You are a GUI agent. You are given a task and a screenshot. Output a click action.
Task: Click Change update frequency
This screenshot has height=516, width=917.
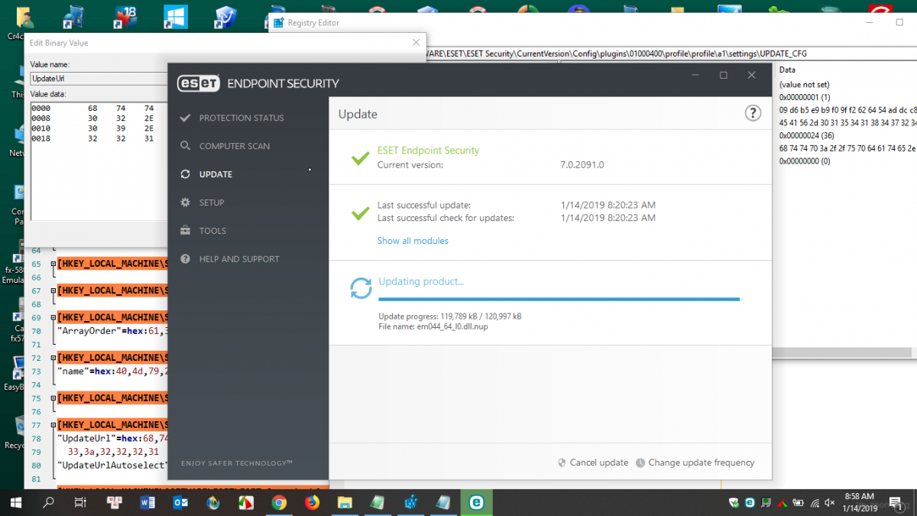(701, 462)
